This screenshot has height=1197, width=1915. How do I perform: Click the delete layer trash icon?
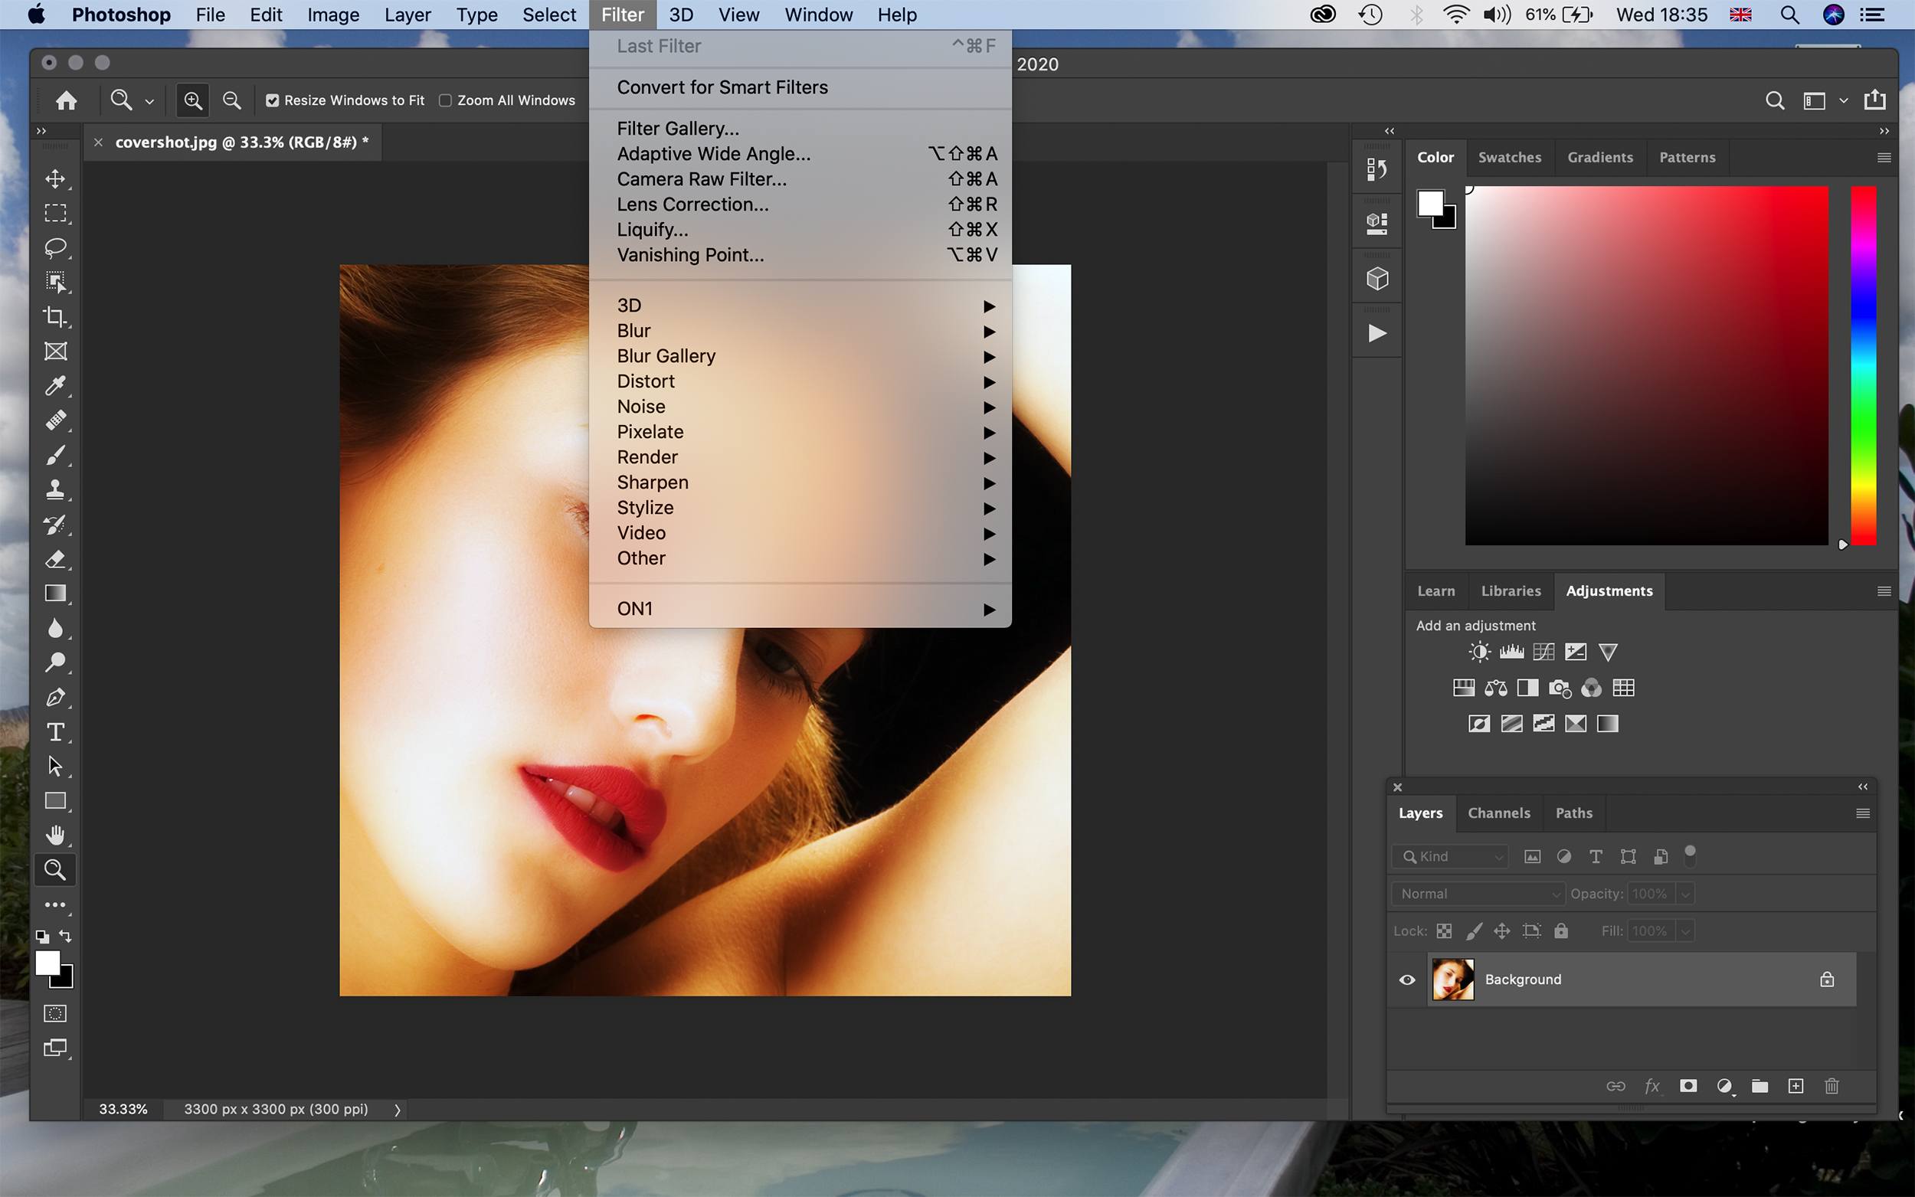click(1831, 1086)
